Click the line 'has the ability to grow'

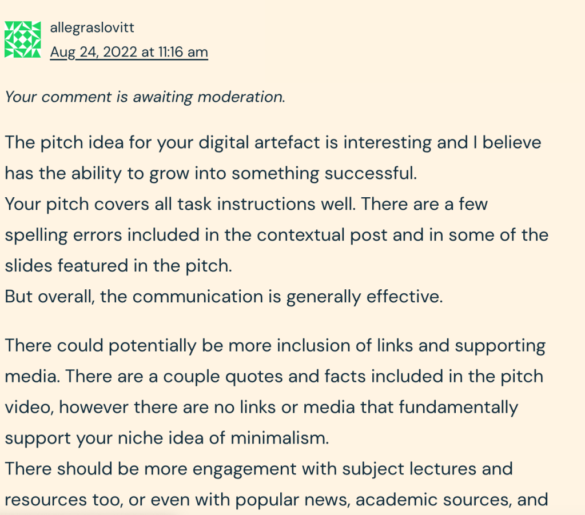pyautogui.click(x=211, y=173)
